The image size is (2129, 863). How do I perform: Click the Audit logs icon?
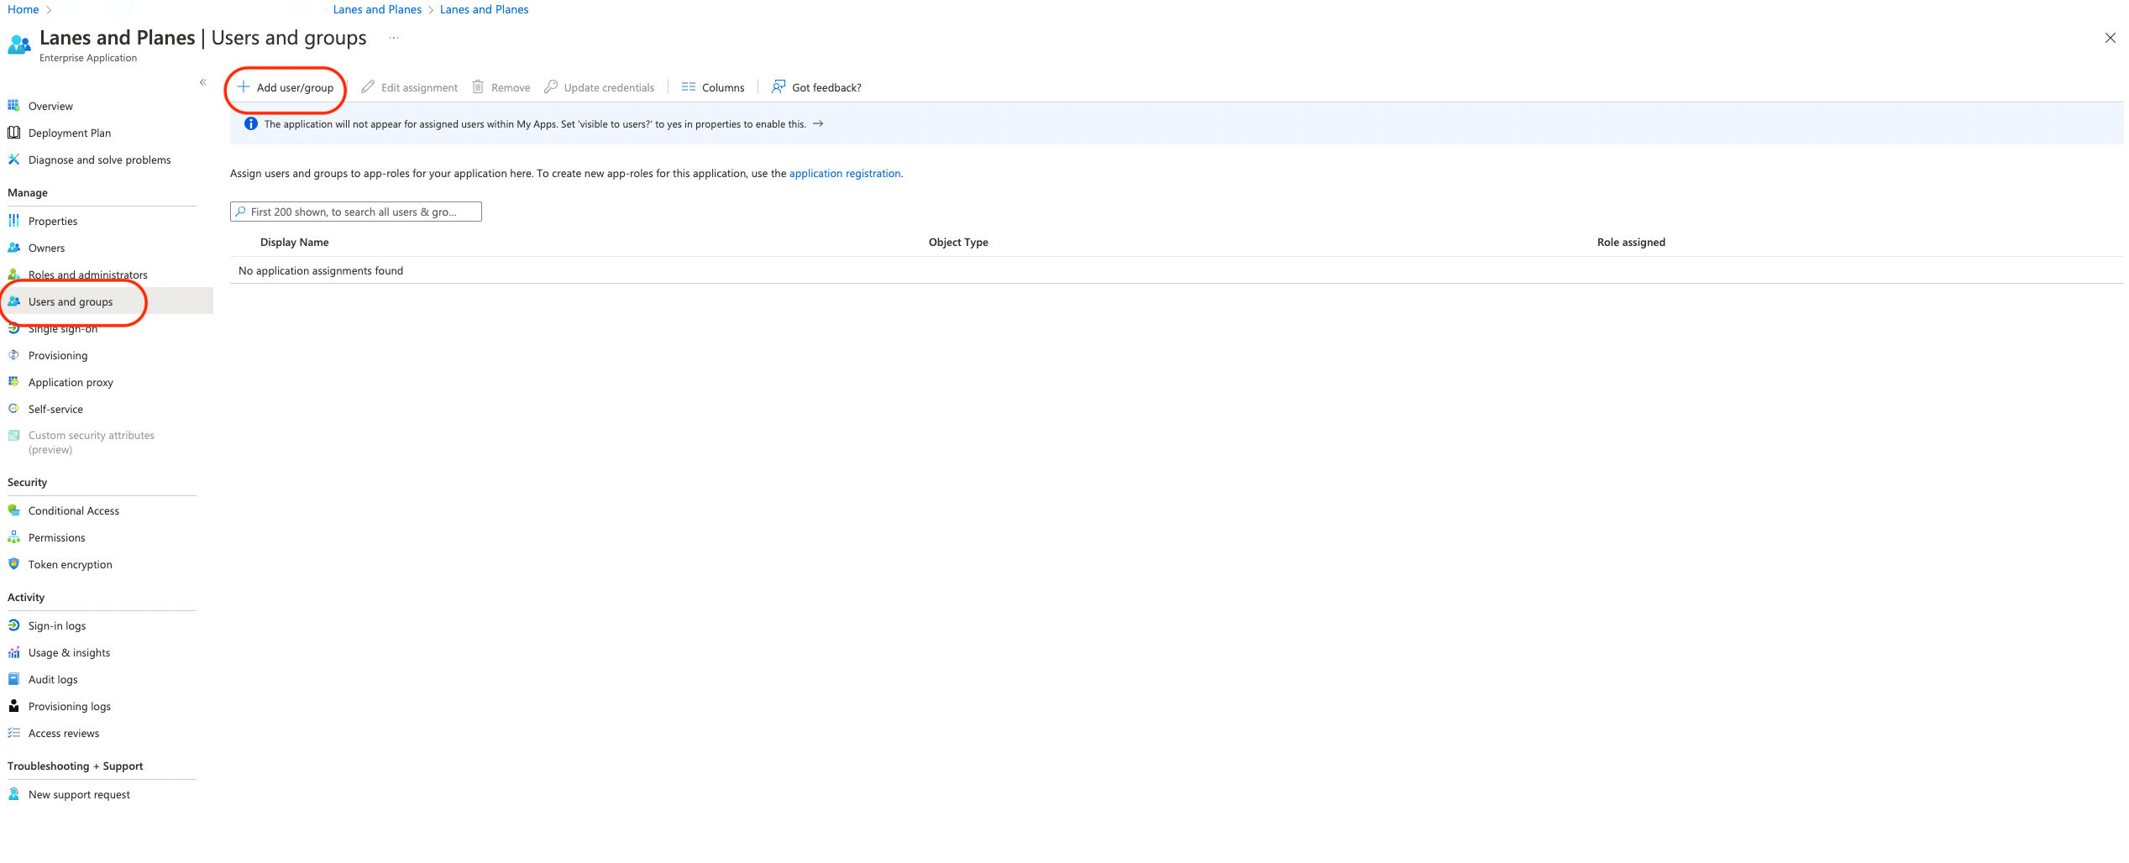point(13,679)
